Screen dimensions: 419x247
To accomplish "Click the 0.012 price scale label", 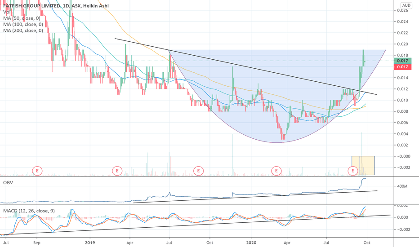I will pyautogui.click(x=402, y=89).
